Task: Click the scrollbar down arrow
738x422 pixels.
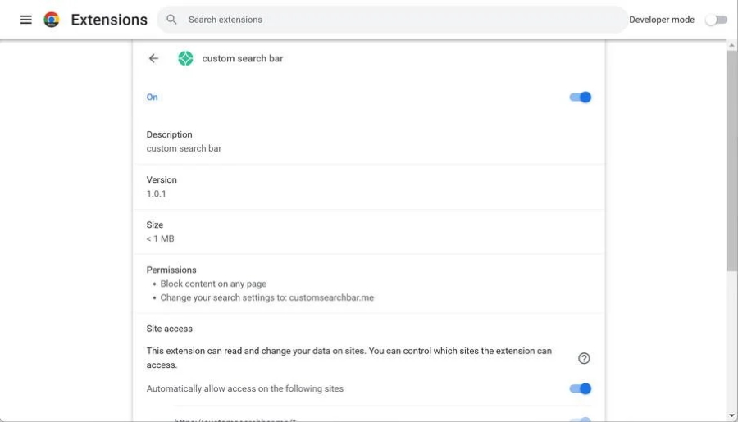Action: click(731, 415)
